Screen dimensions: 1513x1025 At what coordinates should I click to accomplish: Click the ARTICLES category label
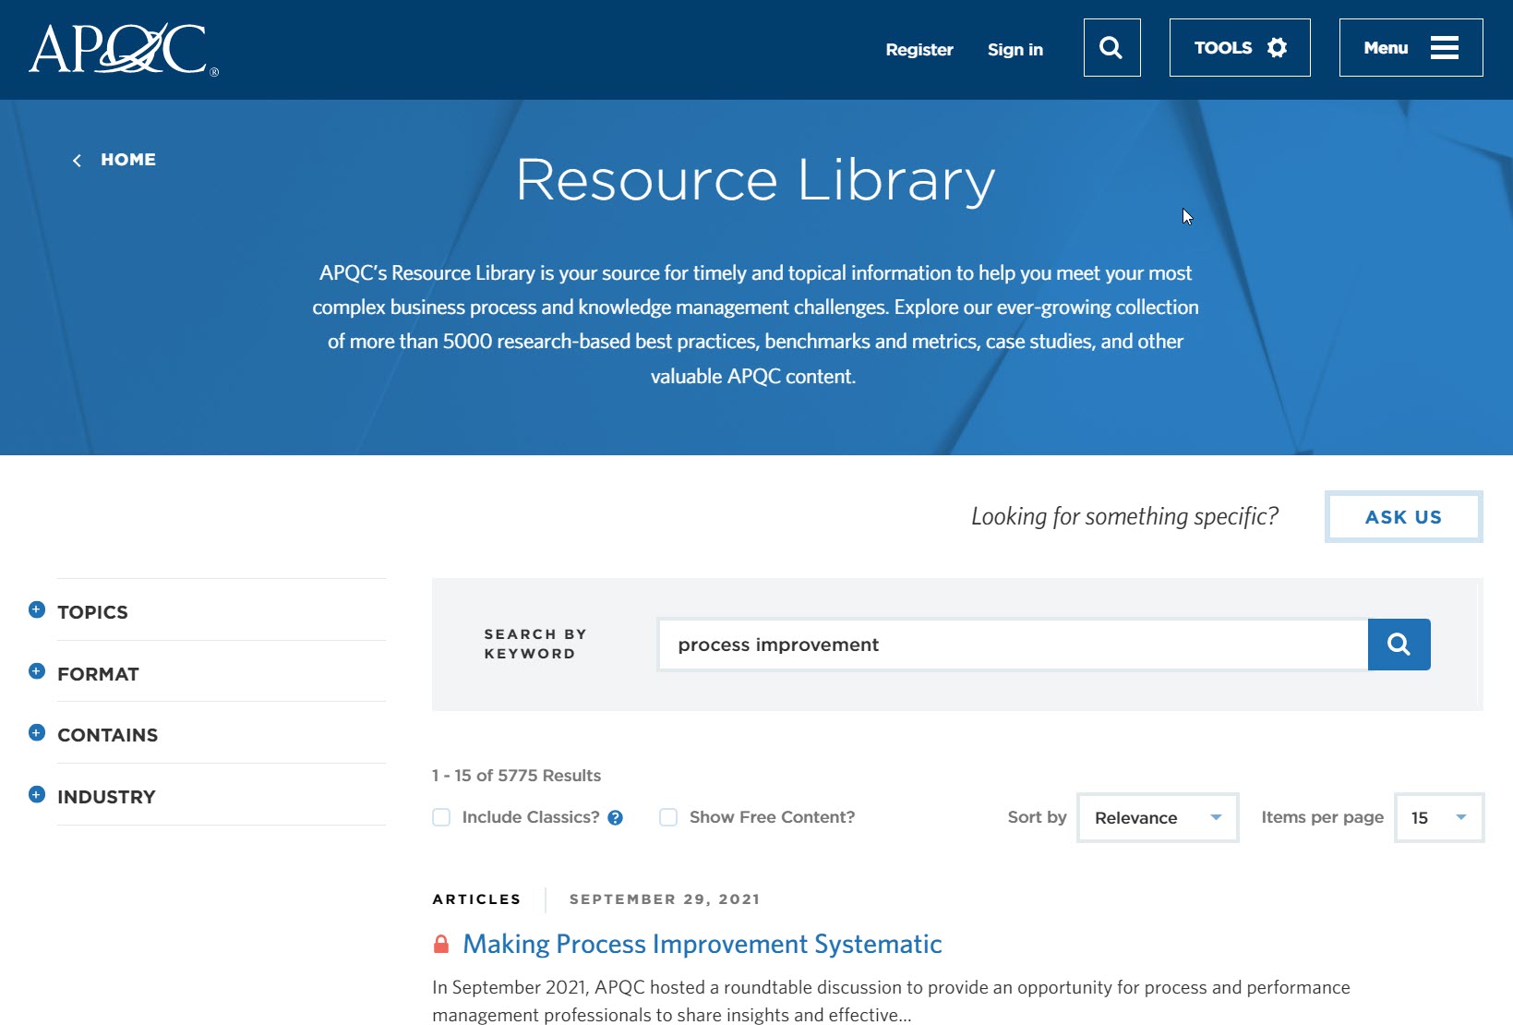476,899
